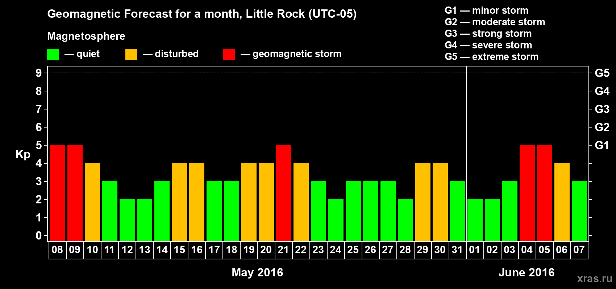The height and width of the screenshot is (289, 616).
Task: Click the Kp value 9 on axis
Action: tap(39, 73)
